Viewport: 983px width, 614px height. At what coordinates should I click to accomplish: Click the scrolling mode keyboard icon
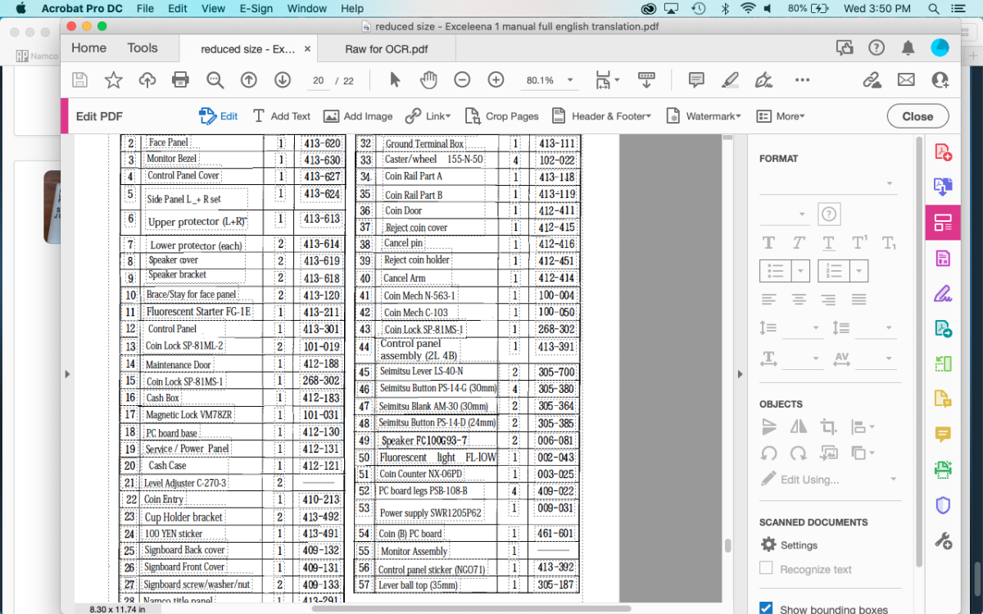tap(646, 79)
